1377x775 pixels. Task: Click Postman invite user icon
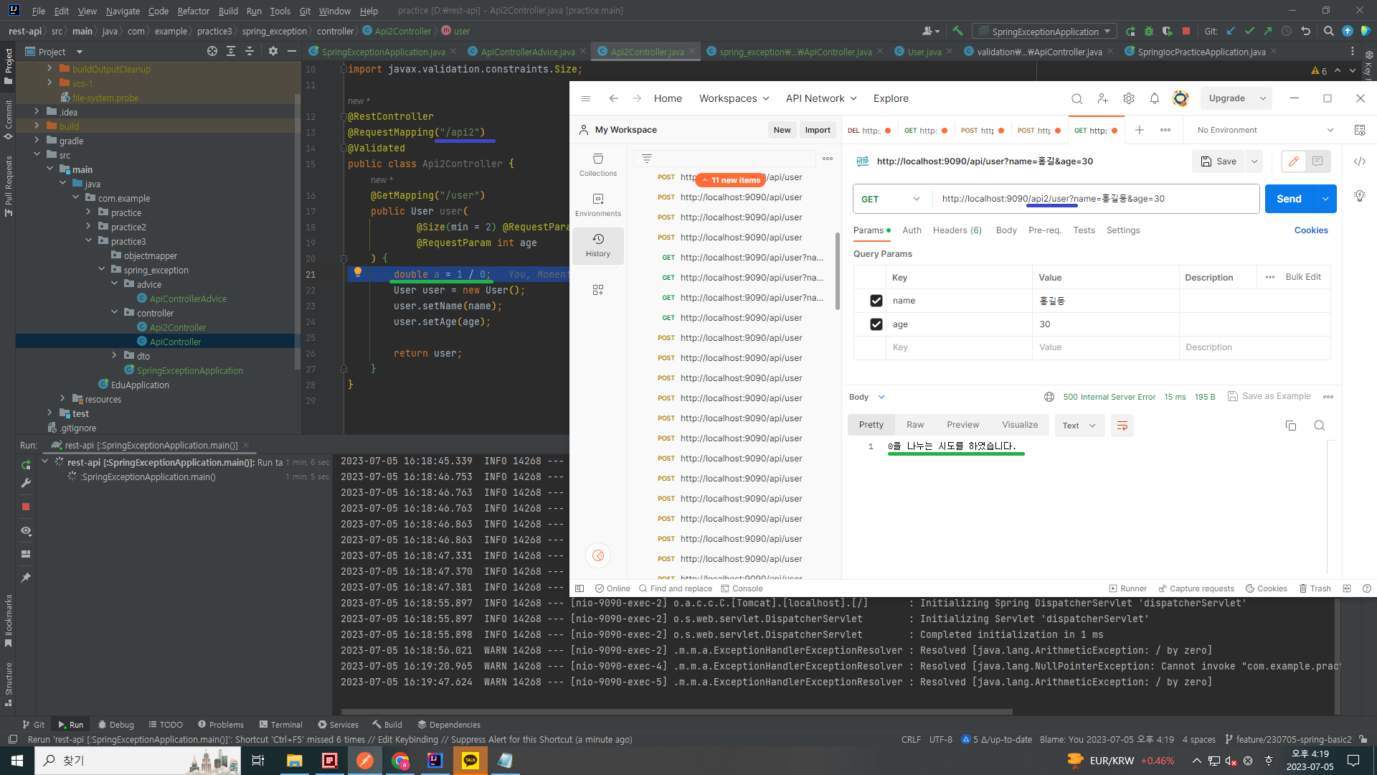[x=1103, y=98]
